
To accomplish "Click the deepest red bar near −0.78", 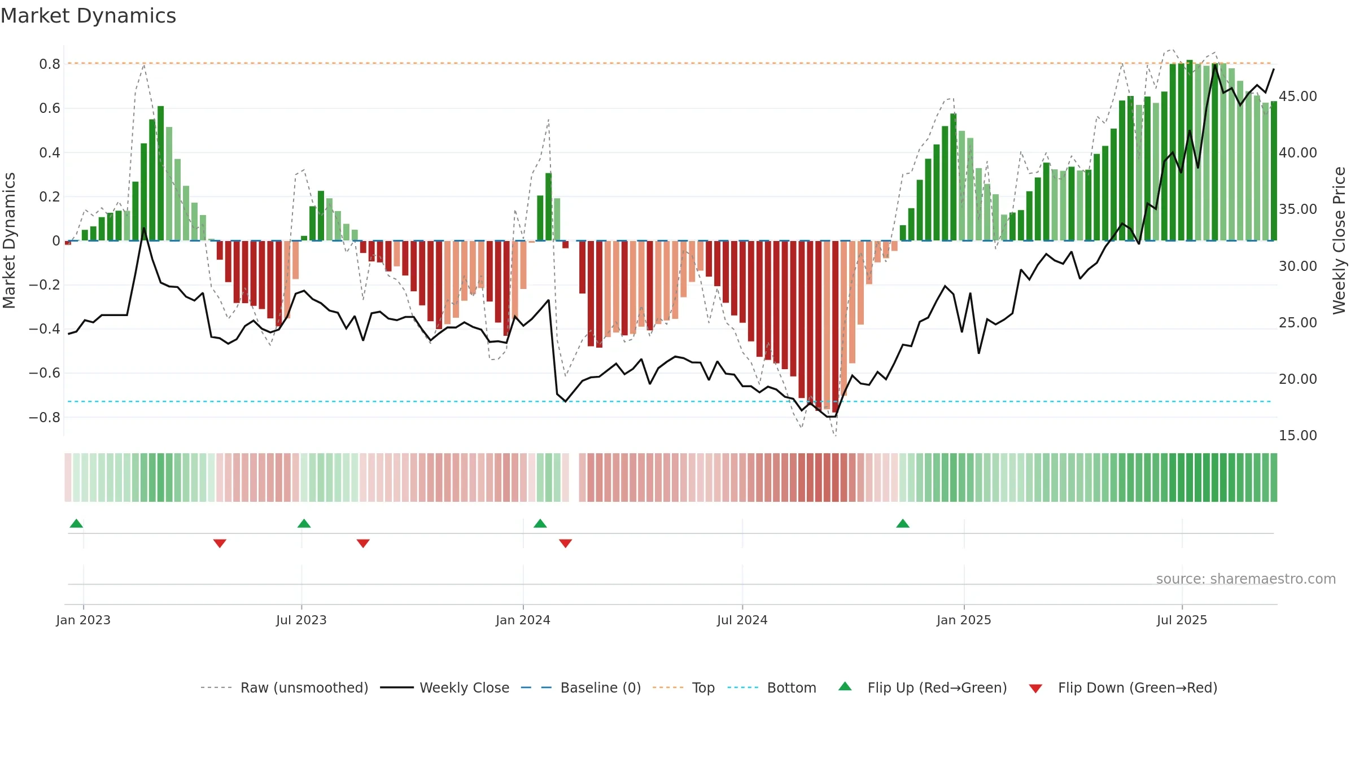I will tap(836, 327).
